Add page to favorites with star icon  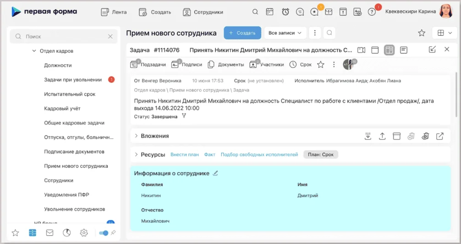click(422, 33)
